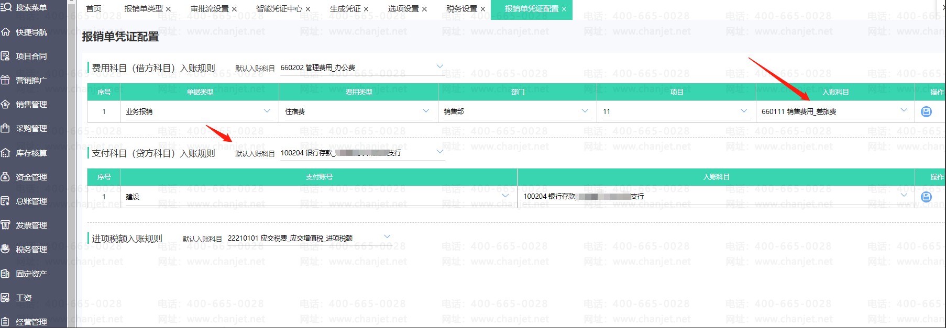Open 采购管理 in the sidebar

(x=31, y=128)
